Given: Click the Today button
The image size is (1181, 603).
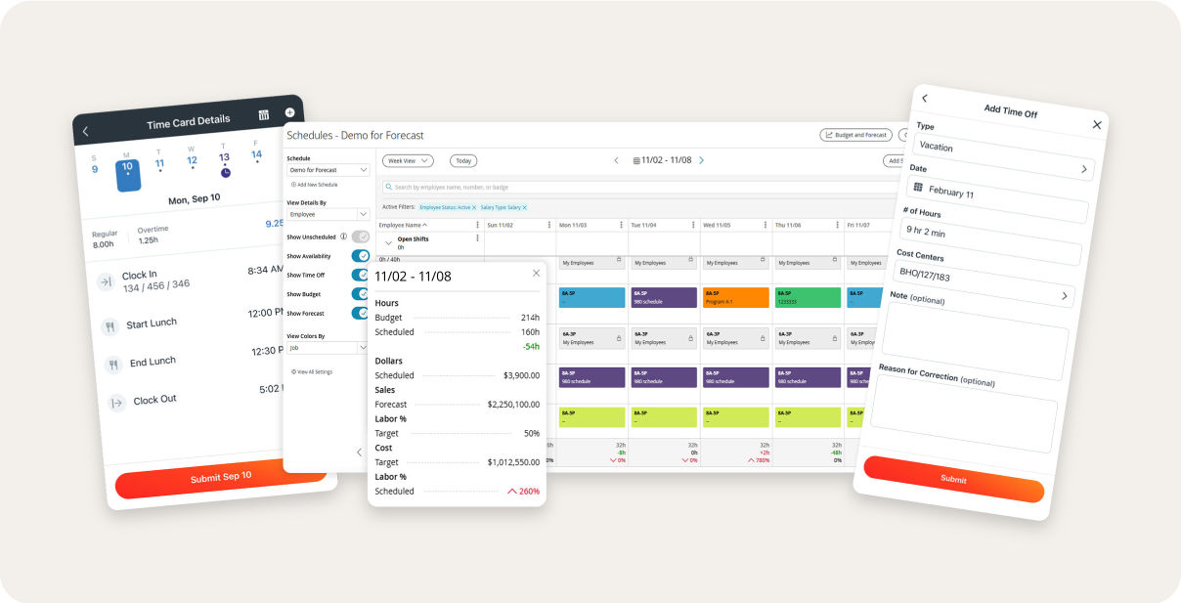Looking at the screenshot, I should click(x=463, y=160).
